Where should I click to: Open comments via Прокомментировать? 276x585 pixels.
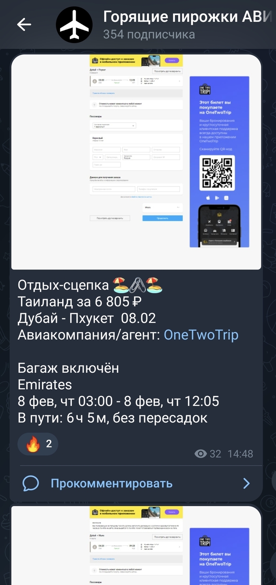coord(112,484)
